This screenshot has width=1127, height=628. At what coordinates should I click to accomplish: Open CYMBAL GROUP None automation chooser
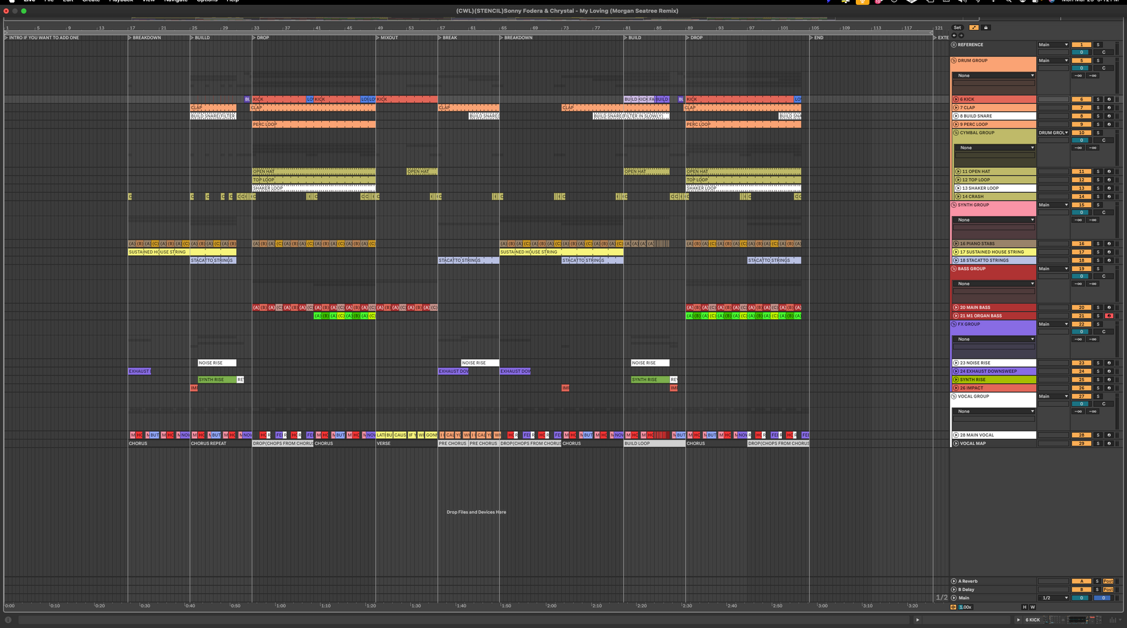point(995,148)
